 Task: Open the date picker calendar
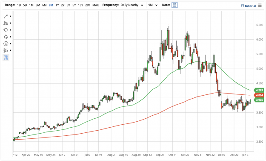[174, 5]
